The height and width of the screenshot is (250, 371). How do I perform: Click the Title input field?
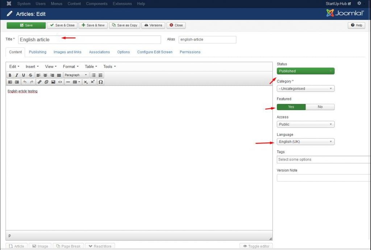89,40
